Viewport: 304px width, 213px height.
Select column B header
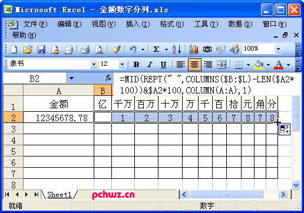103,91
